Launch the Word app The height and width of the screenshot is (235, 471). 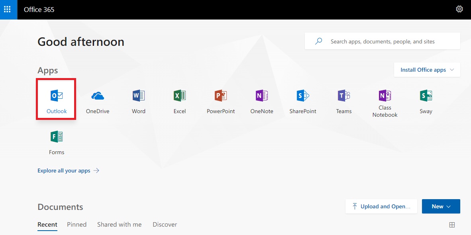coord(139,102)
